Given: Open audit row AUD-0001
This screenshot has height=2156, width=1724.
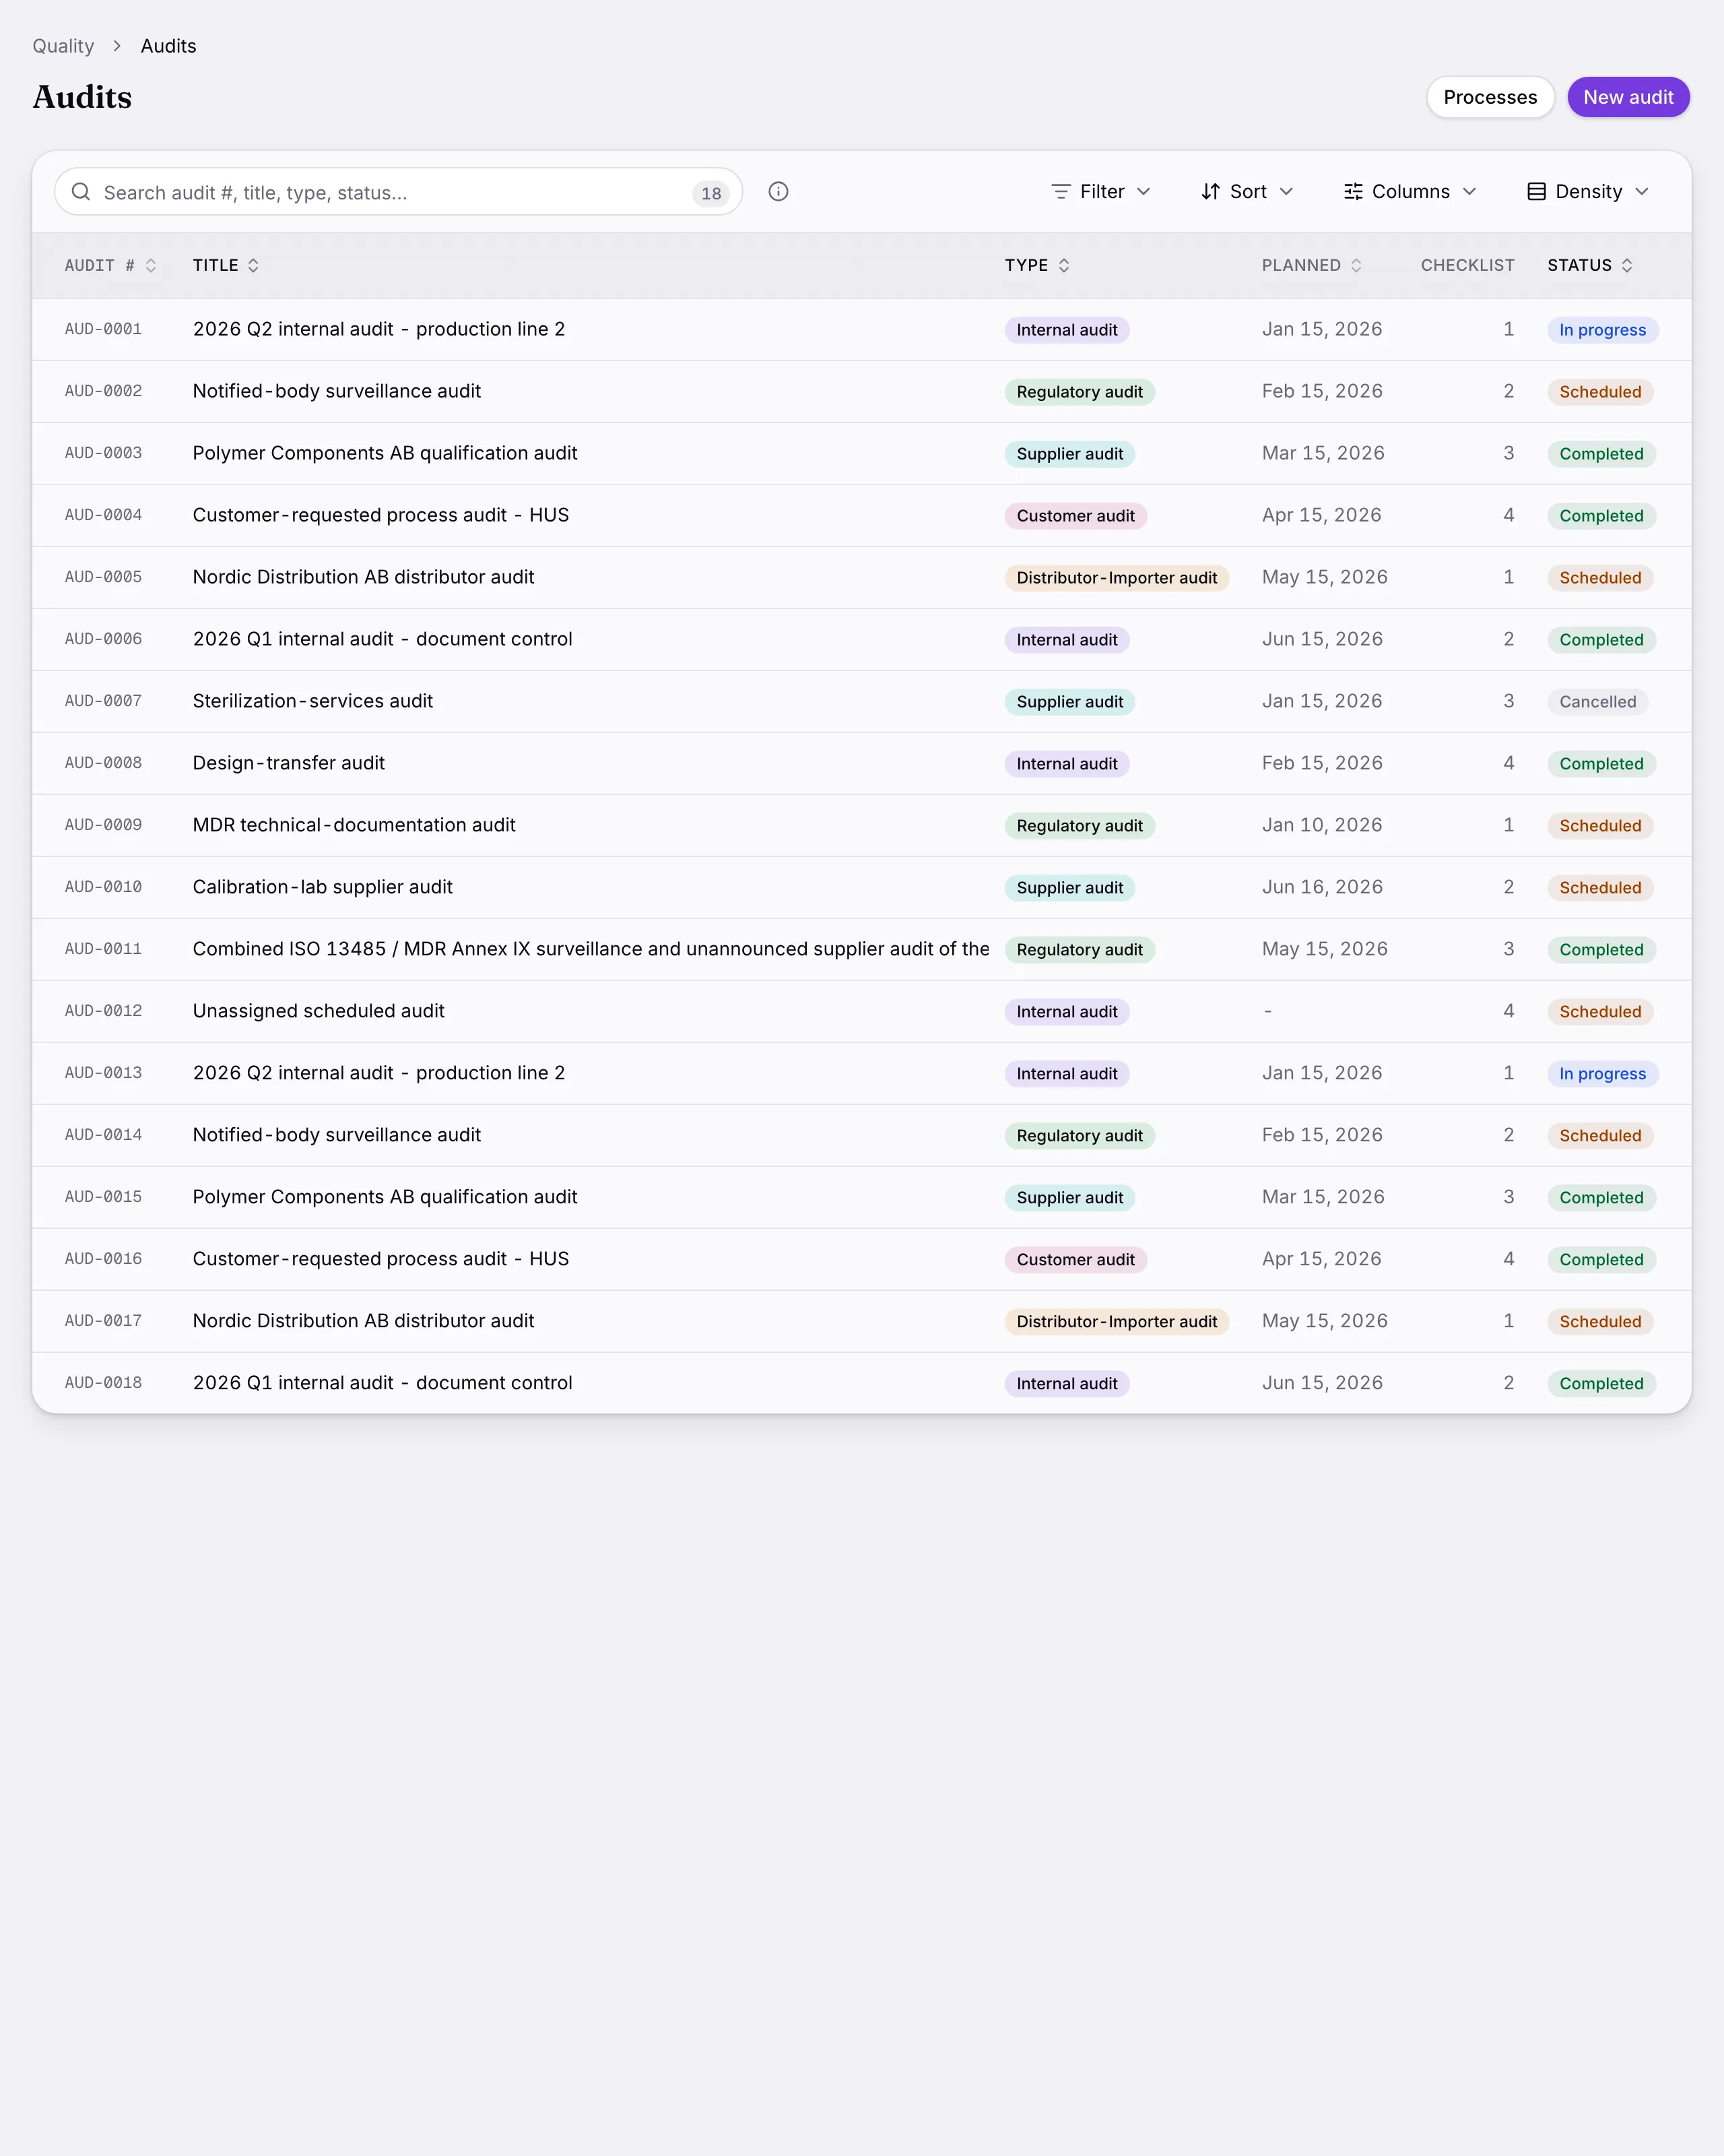Looking at the screenshot, I should pos(861,329).
